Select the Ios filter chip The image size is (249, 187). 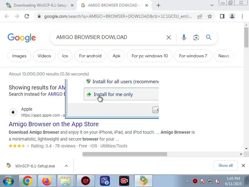(x=65, y=56)
